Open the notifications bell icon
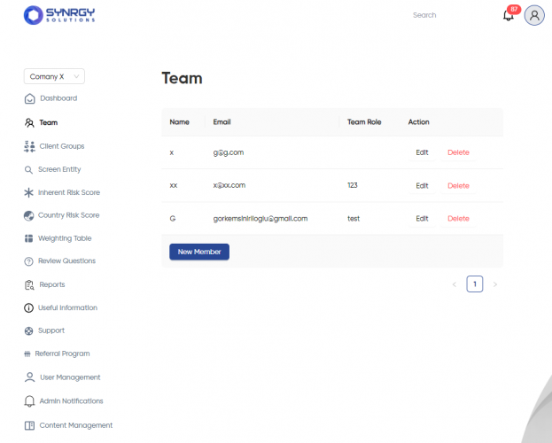Viewport: 552px width, 443px height. [508, 16]
